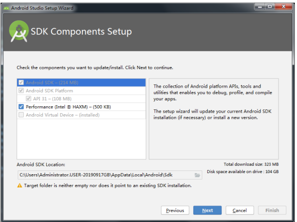
Task: Minimize the Setup Wizard window
Action: point(260,7)
